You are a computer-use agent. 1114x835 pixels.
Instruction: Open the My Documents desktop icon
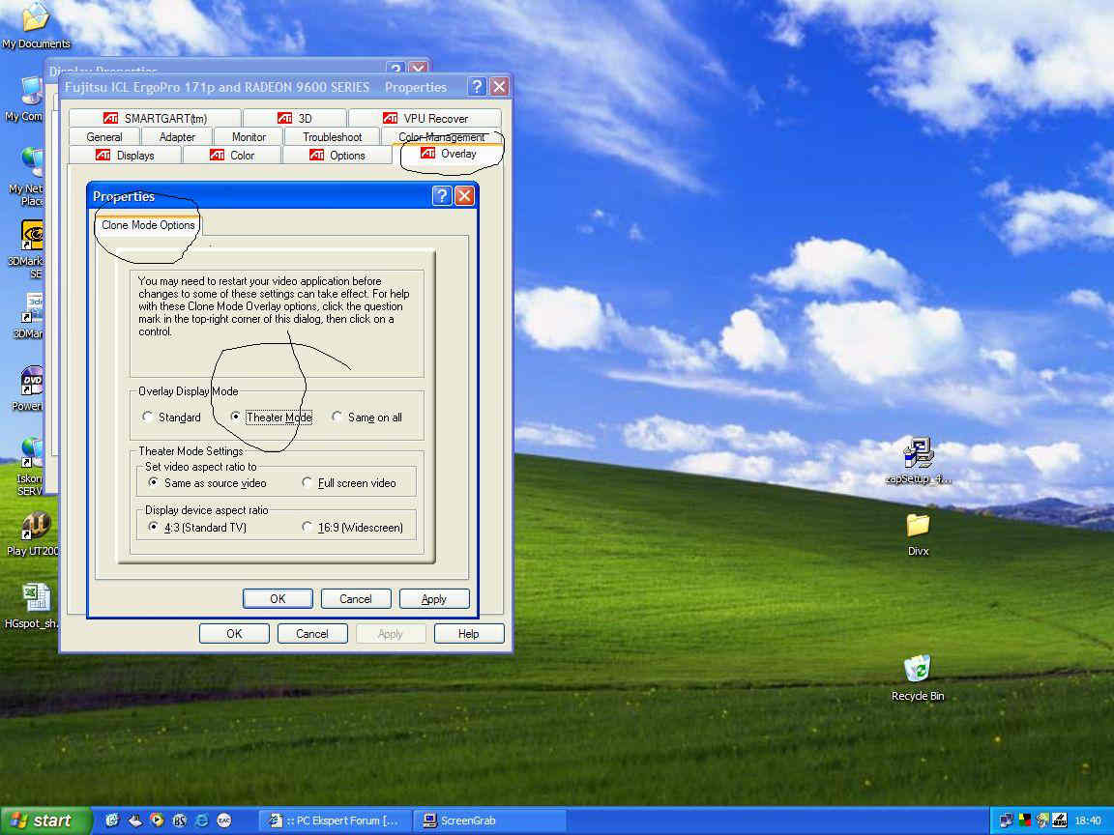[x=36, y=25]
